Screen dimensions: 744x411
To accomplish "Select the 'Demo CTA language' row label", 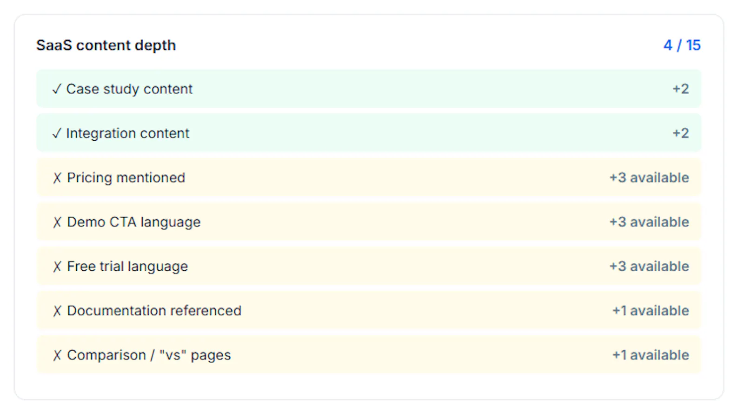I will [134, 222].
